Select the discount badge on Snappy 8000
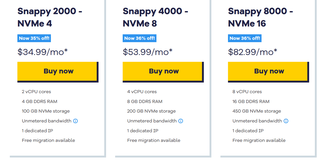Viewport: 326px width, 160px height. (x=245, y=38)
